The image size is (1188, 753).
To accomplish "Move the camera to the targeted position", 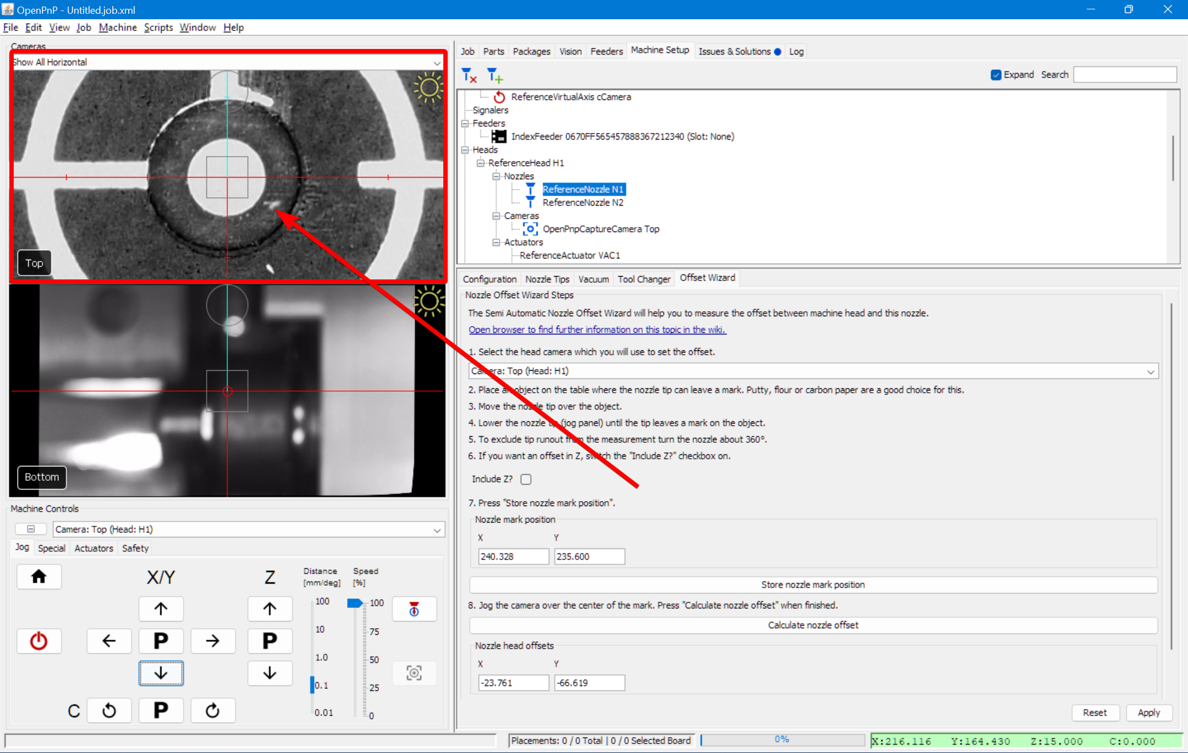I will 414,673.
